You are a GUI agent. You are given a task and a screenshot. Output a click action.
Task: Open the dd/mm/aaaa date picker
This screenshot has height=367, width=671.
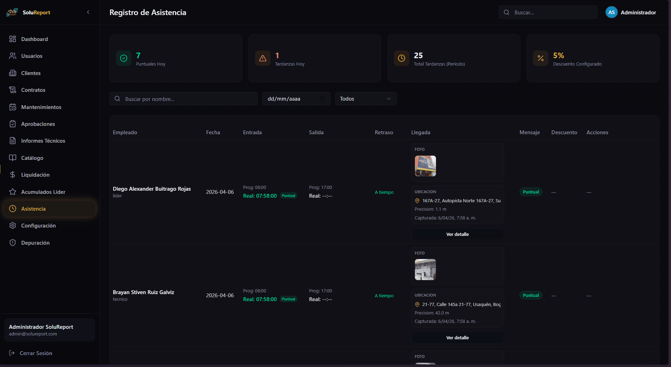(322, 99)
